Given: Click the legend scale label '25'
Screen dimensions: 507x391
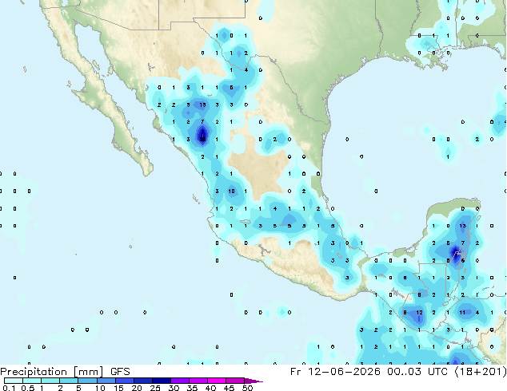Looking at the screenshot, I should click(x=155, y=388).
